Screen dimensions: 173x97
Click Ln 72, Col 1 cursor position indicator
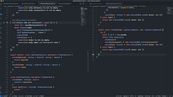tap(119, 96)
